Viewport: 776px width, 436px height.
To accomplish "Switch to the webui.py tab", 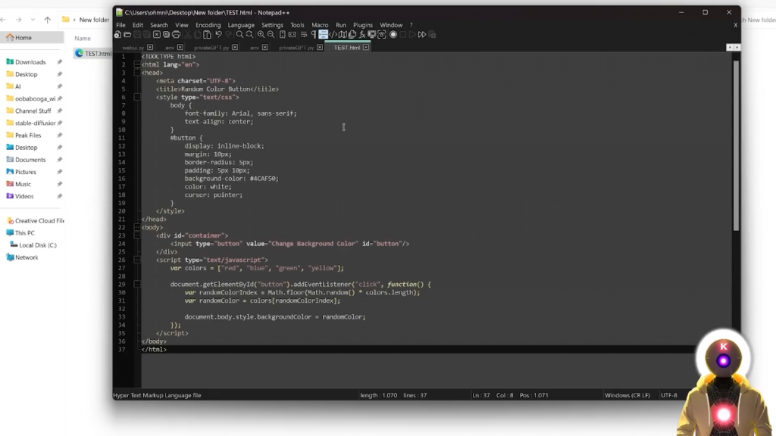I will (133, 48).
